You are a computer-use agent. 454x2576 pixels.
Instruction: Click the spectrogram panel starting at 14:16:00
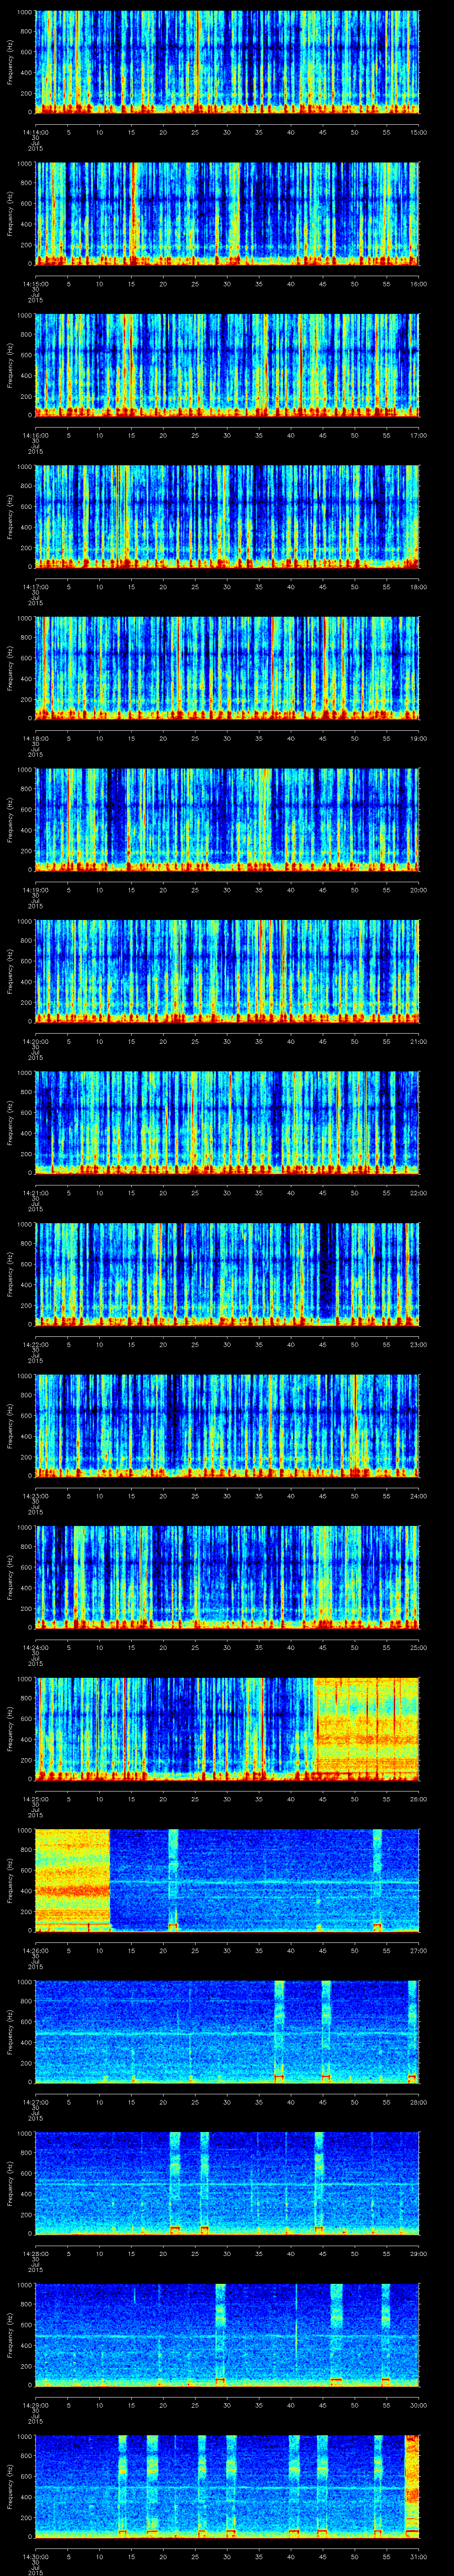coord(227,364)
